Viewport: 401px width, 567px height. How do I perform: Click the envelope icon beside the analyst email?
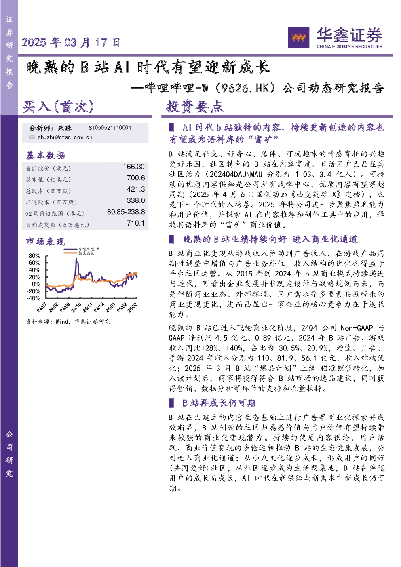coord(32,137)
